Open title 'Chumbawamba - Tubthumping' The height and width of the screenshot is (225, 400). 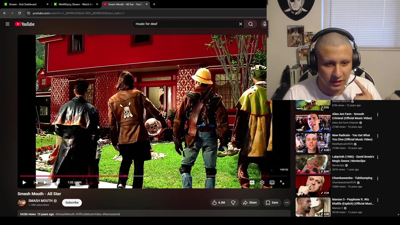[x=352, y=178]
